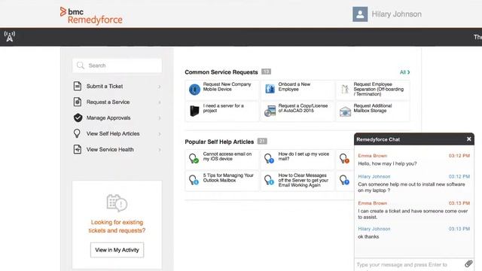Viewport: 482px width, 271px height.
Task: Click the chat message input box
Action: point(410,264)
